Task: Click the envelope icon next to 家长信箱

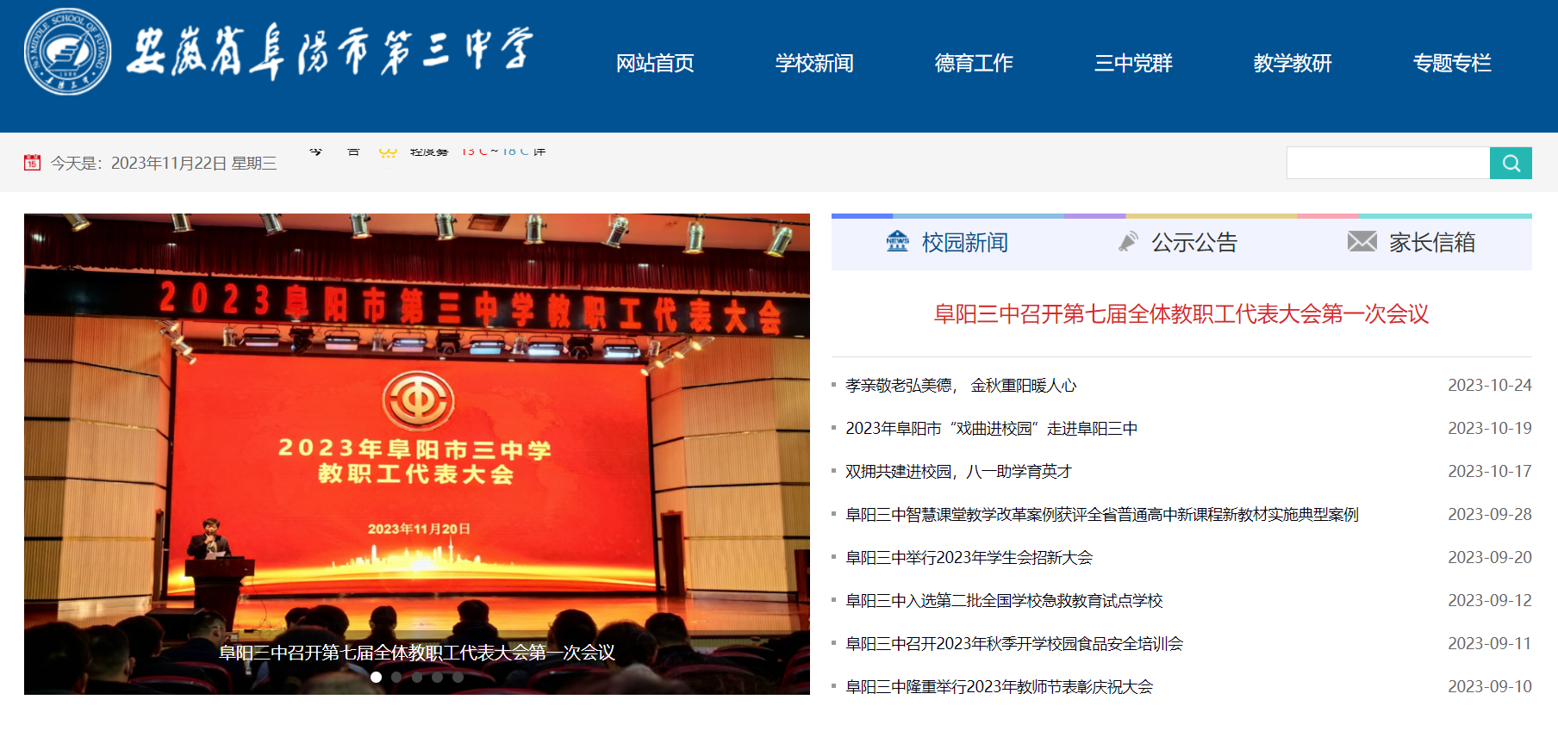Action: point(1362,241)
